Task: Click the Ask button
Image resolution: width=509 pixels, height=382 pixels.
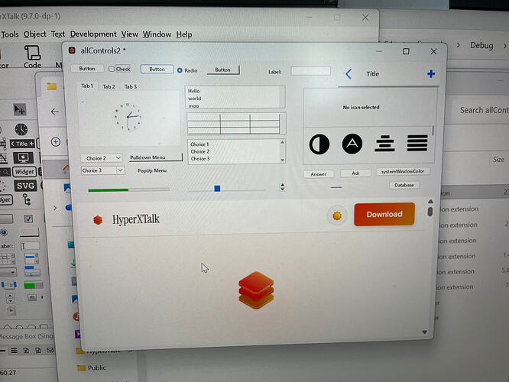Action: 355,173
